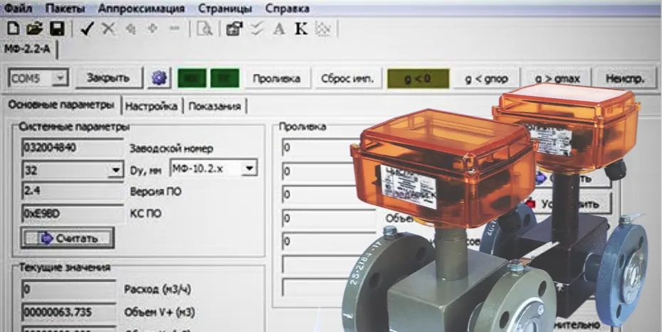Open the Аппроксимация menu
This screenshot has height=332, width=662.
(x=141, y=8)
